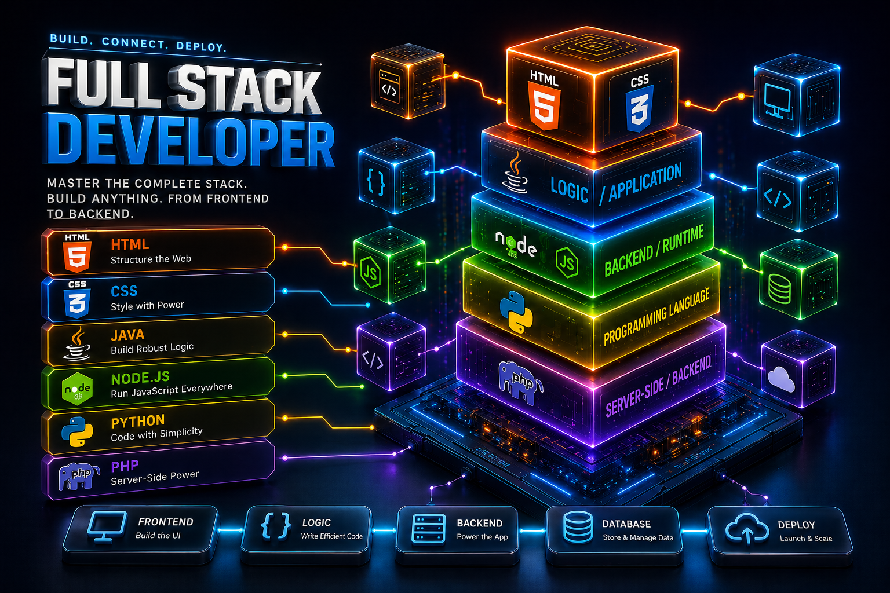Click "Run JavaScript Everywhere" subtitle
This screenshot has height=593, width=890.
coord(172,390)
